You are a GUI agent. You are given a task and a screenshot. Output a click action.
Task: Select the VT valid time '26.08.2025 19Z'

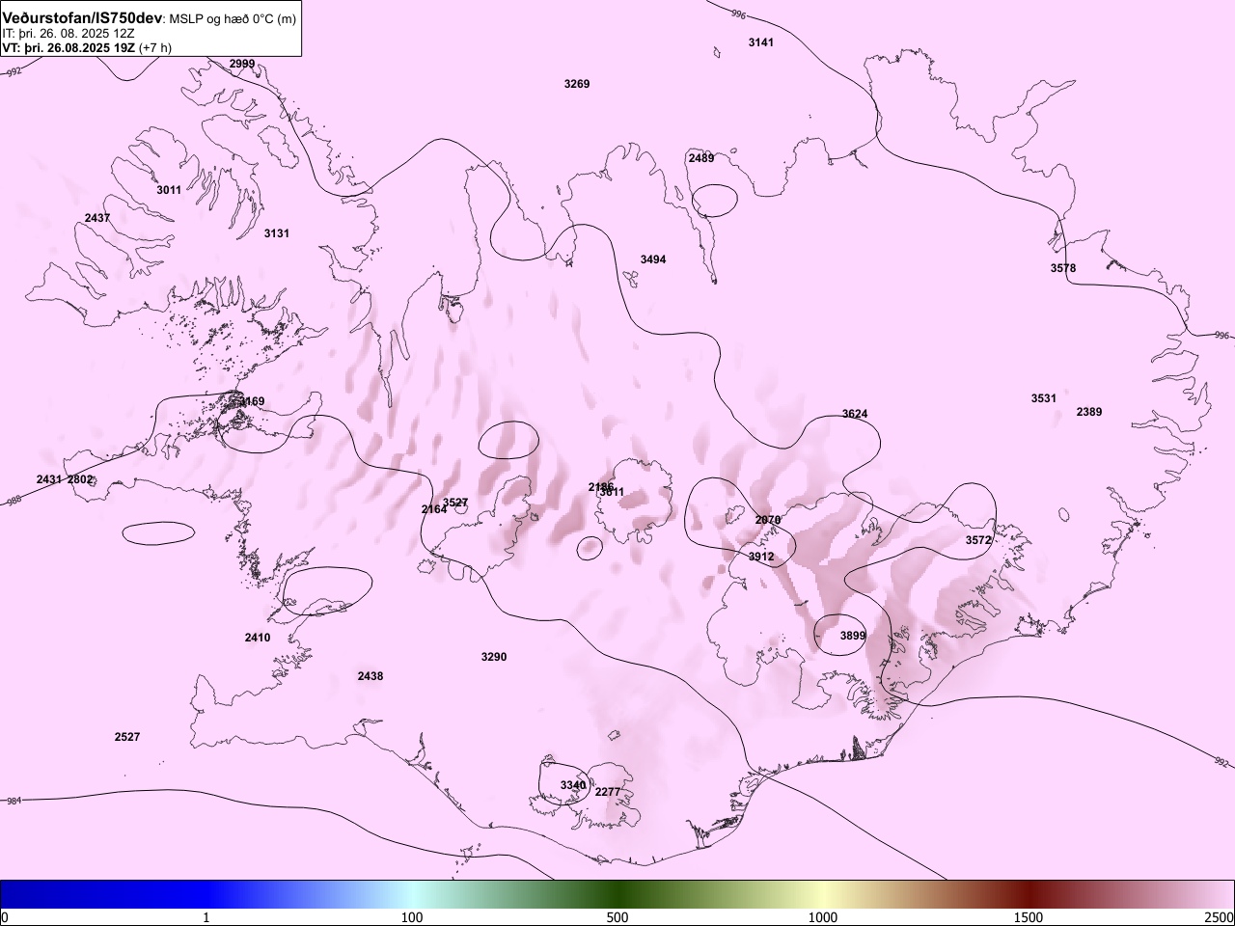89,47
